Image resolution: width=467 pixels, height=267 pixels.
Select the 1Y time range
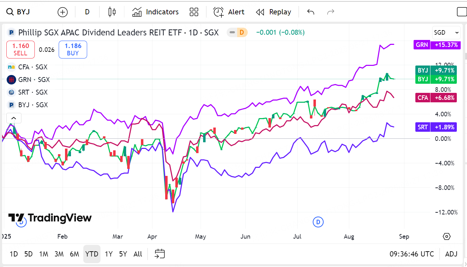(x=109, y=254)
